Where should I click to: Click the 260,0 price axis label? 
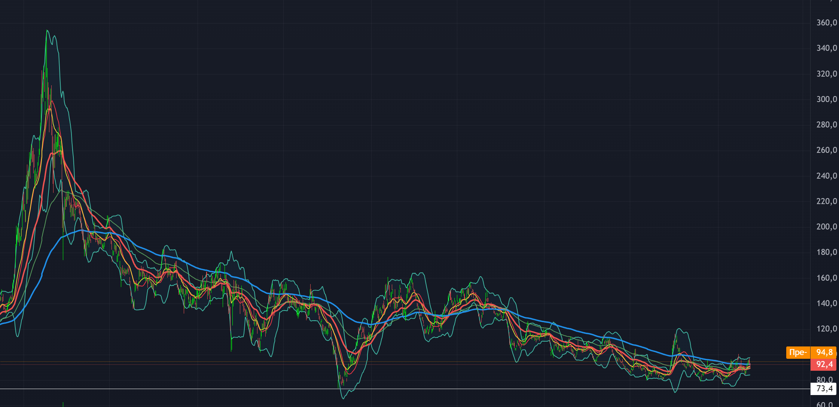click(x=827, y=150)
